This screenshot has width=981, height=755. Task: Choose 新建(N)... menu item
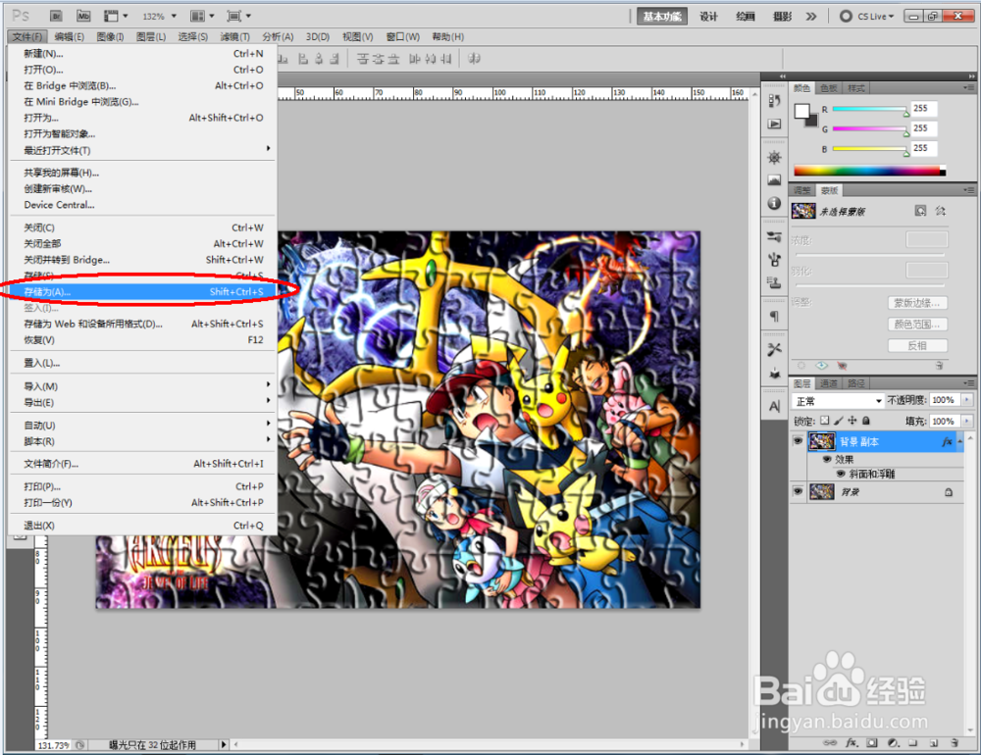143,53
